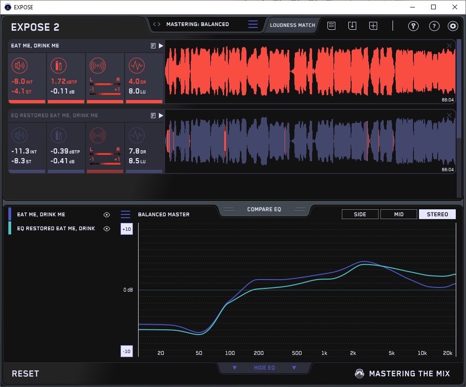Click the stereo phase icon of EQ Restored track

point(98,135)
